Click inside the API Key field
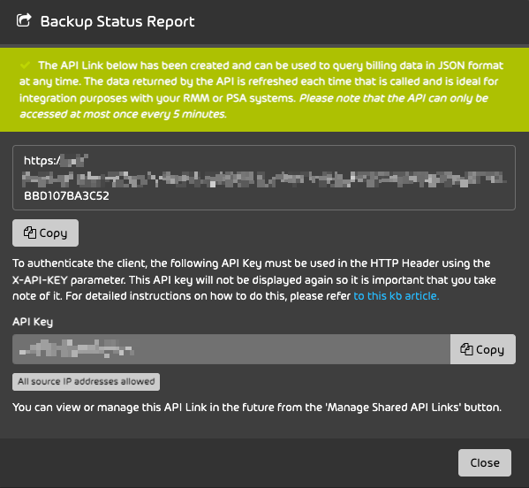 pos(231,349)
